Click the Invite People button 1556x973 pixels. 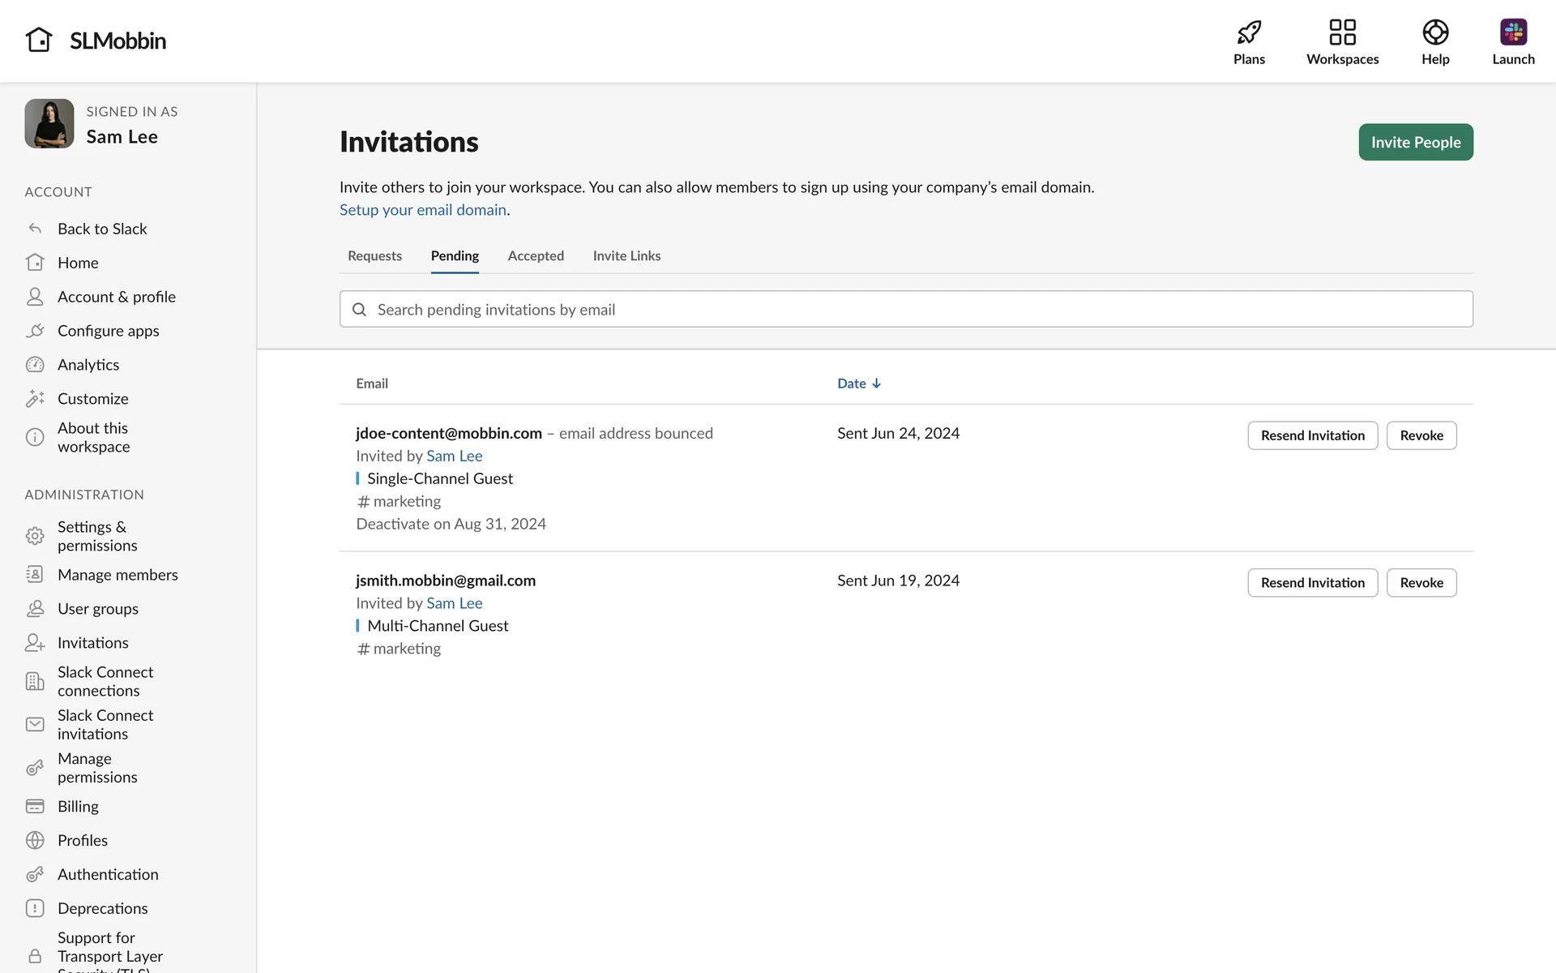1415,142
